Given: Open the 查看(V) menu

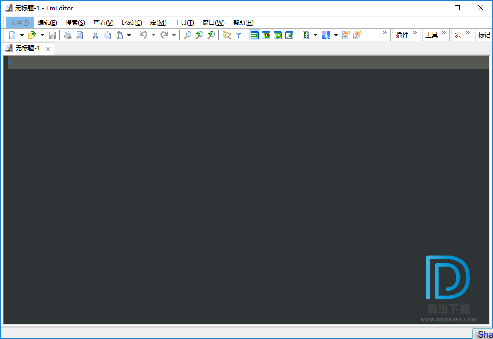Looking at the screenshot, I should click(x=103, y=23).
